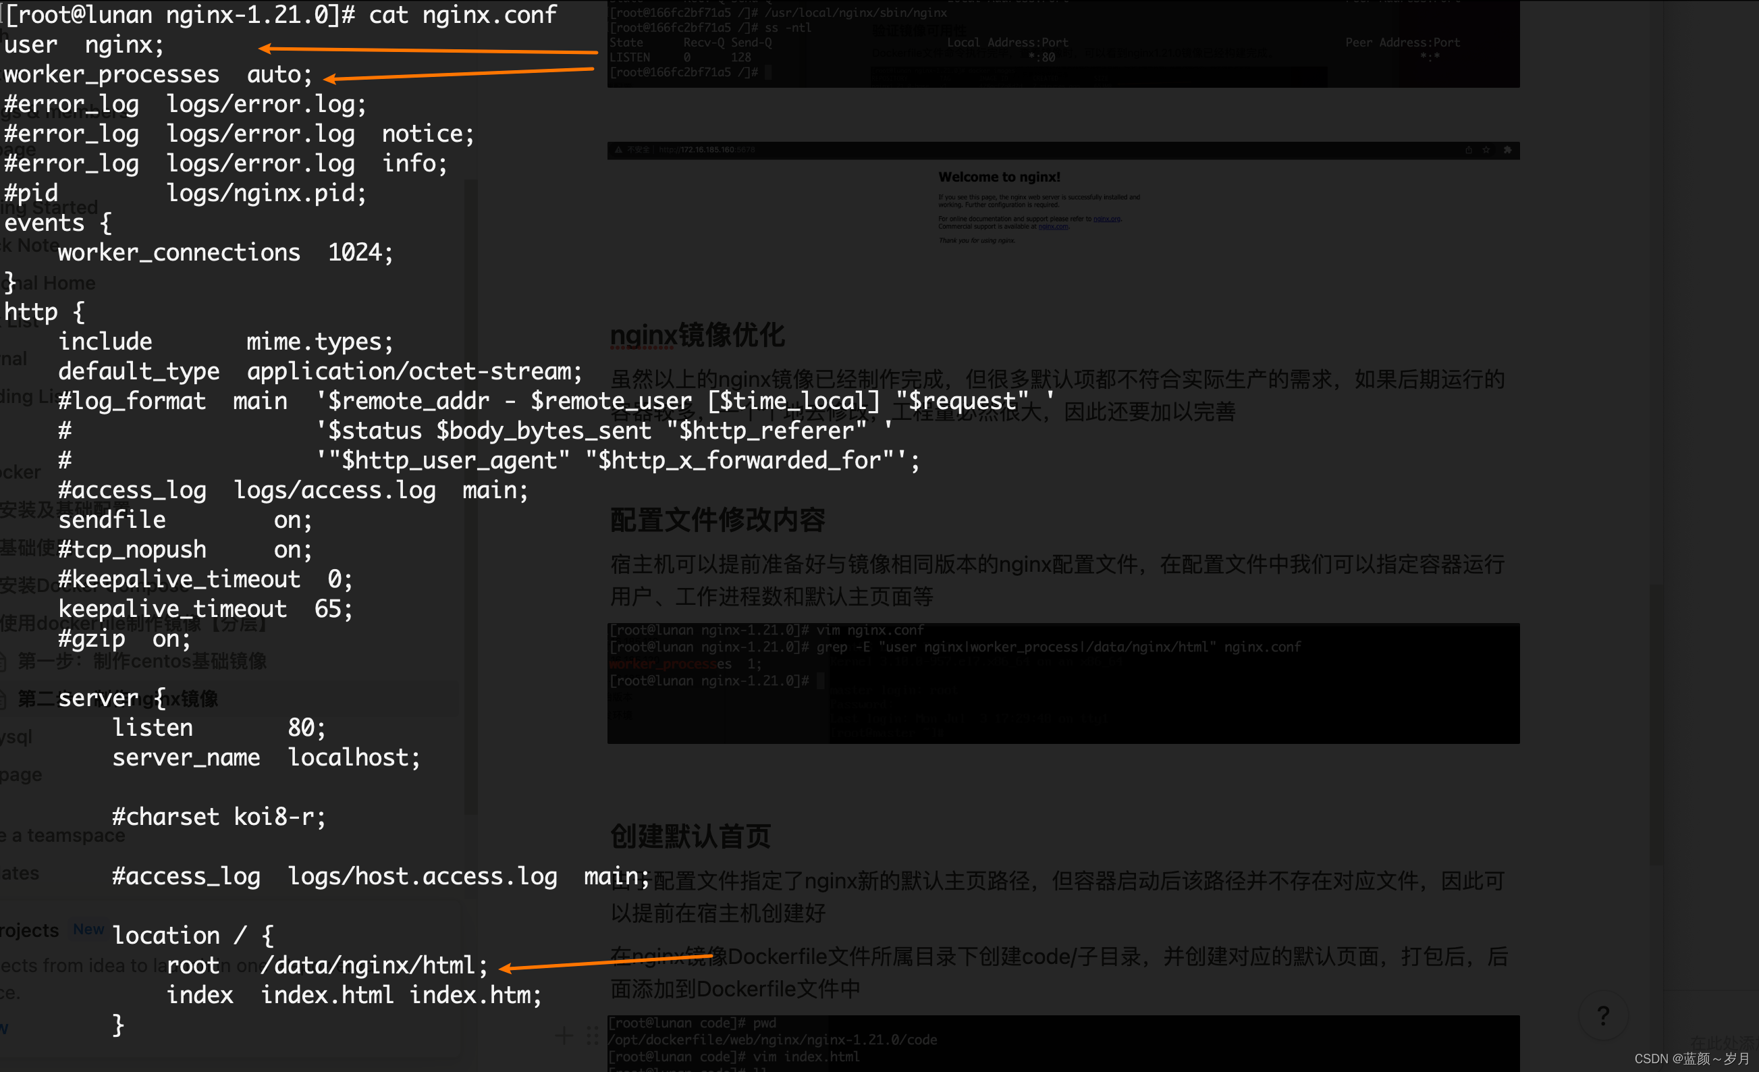Click the 'cat nginx.conf' prompt line
The width and height of the screenshot is (1759, 1072).
pyautogui.click(x=281, y=14)
